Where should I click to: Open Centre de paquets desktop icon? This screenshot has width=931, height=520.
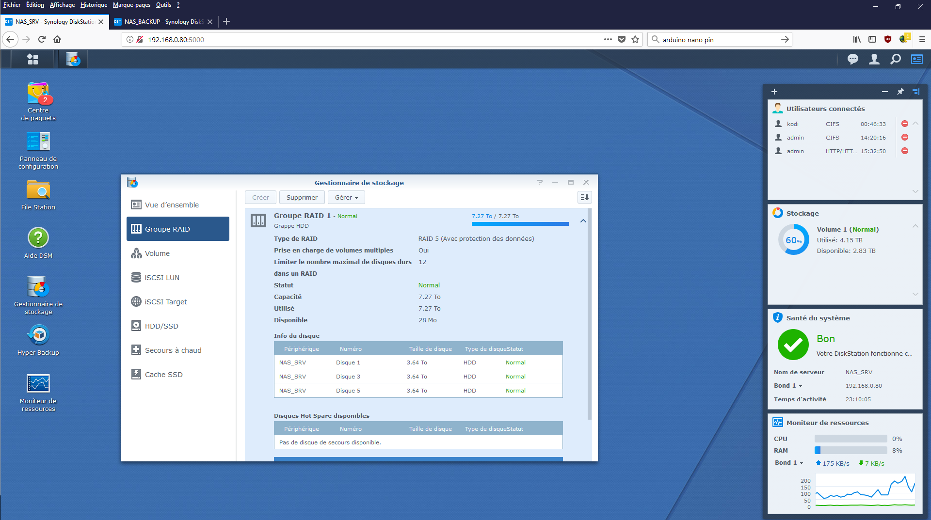[38, 101]
